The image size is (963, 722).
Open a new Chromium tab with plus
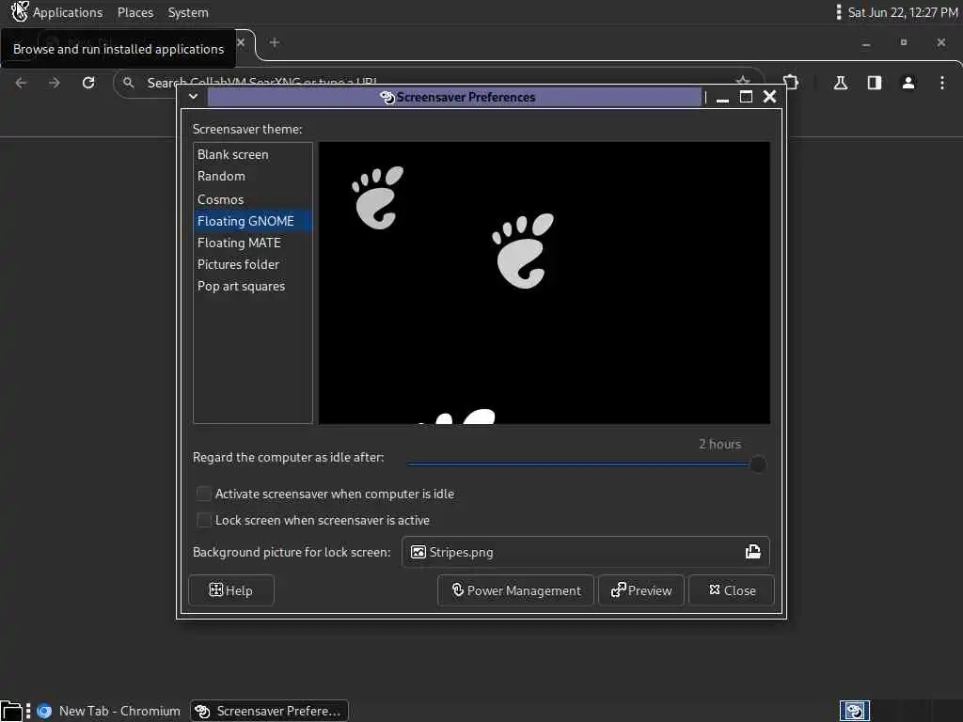click(x=275, y=42)
